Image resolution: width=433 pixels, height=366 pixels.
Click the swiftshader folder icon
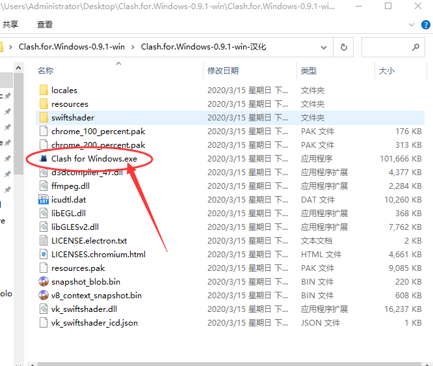tap(44, 118)
